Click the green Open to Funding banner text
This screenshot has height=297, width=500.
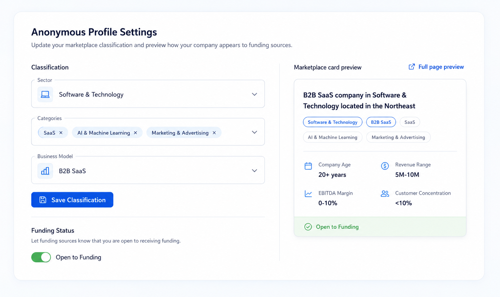point(337,227)
